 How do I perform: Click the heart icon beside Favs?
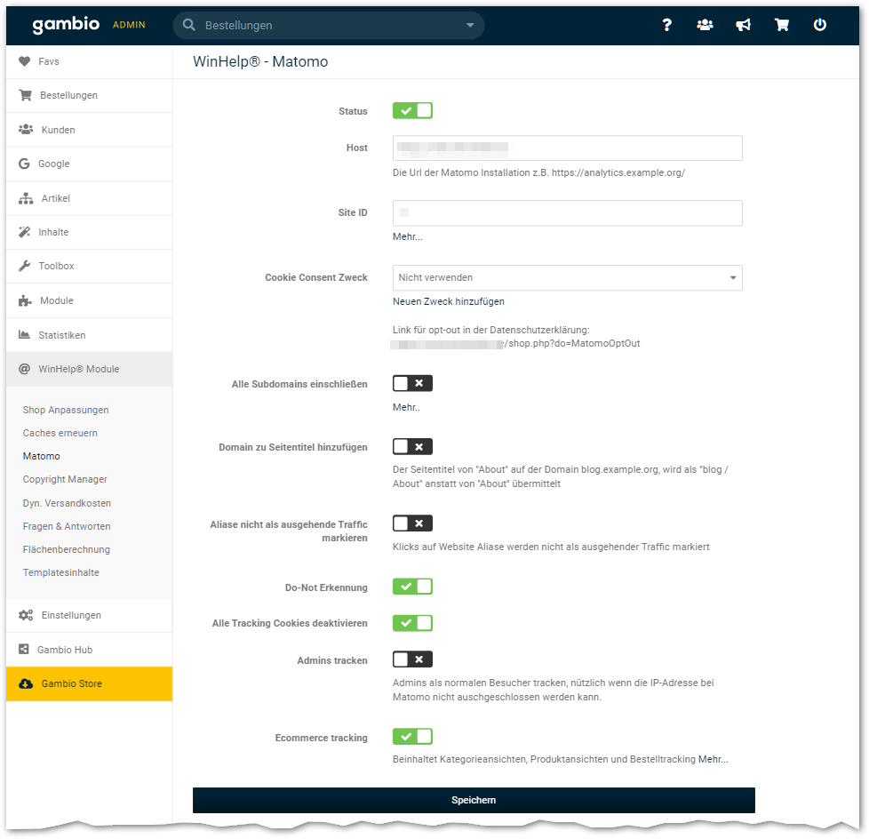pos(24,61)
